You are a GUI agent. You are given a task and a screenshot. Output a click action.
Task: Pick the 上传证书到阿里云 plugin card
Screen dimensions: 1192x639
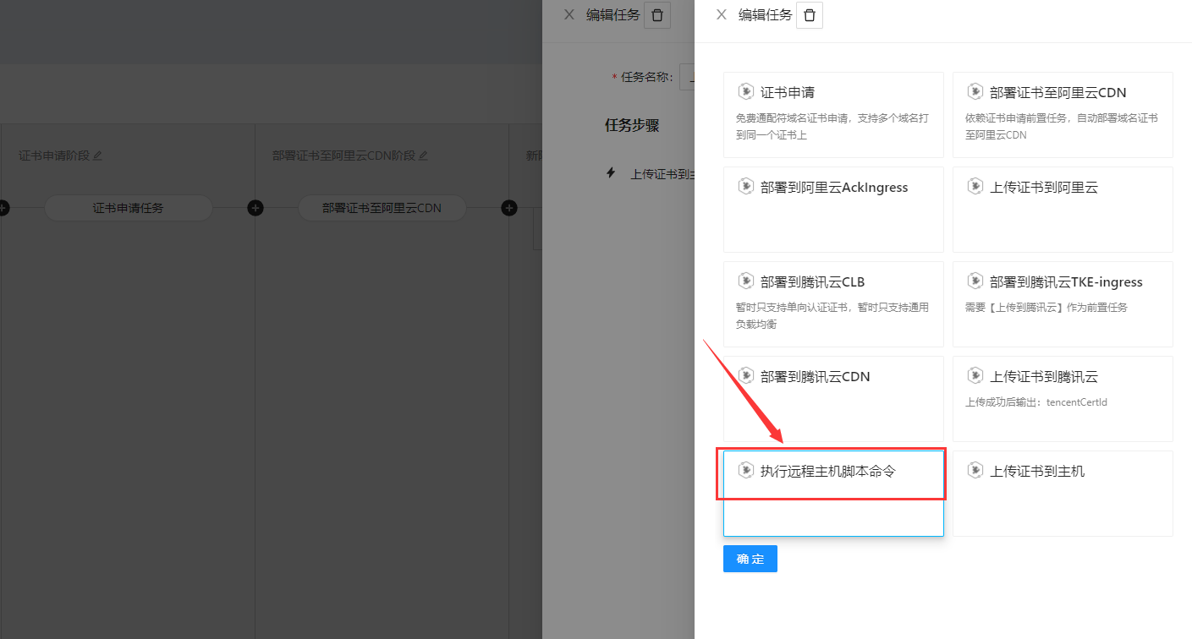pyautogui.click(x=1063, y=209)
